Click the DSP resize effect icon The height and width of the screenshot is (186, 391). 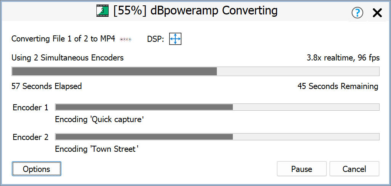[x=175, y=39]
